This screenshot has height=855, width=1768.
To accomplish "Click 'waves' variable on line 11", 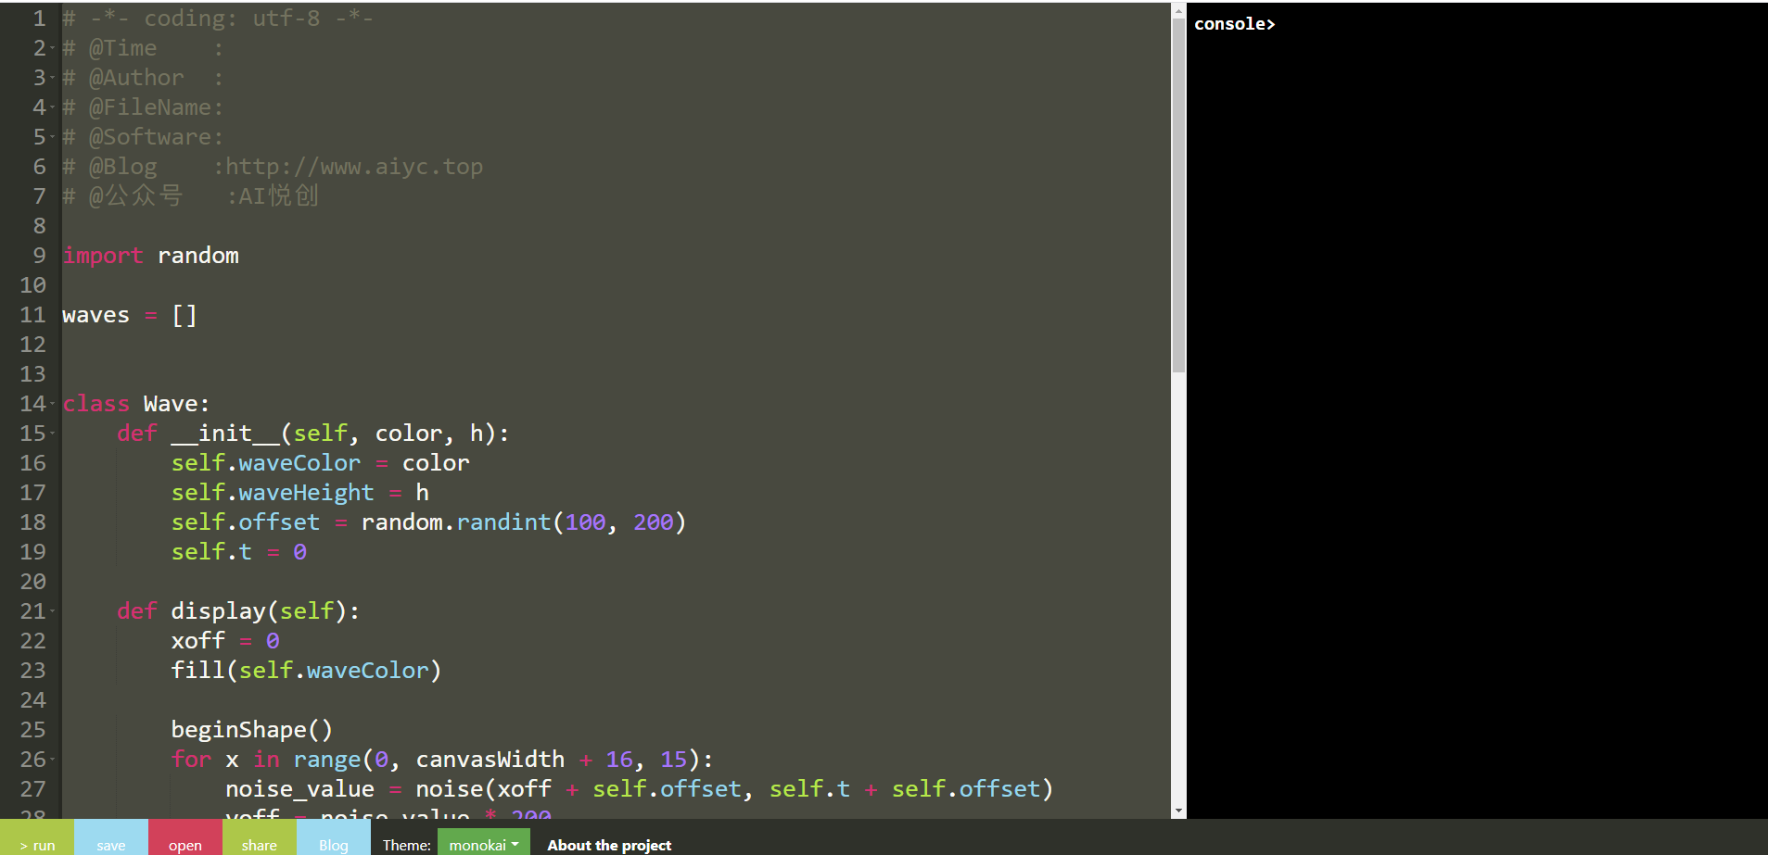I will pyautogui.click(x=95, y=315).
